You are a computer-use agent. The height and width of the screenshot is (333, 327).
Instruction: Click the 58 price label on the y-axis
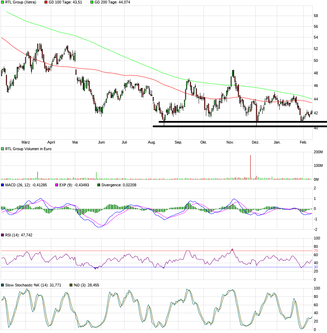pyautogui.click(x=316, y=16)
